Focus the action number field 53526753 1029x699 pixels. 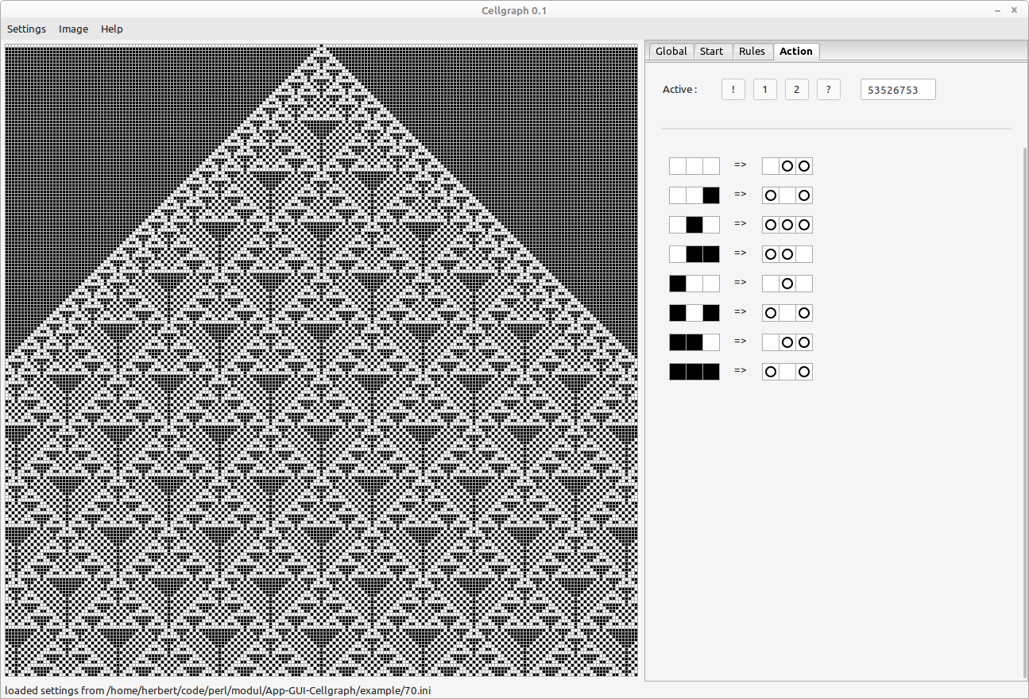[x=898, y=90]
